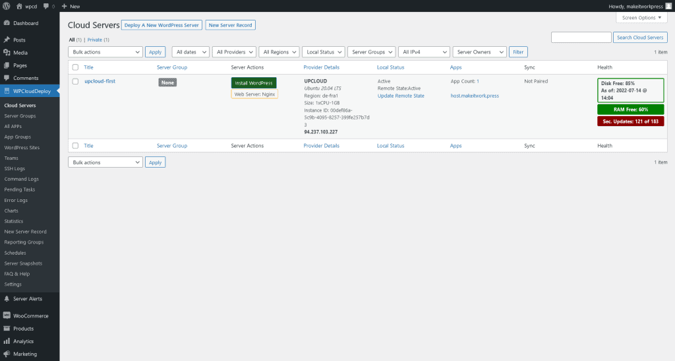This screenshot has width=675, height=361.
Task: Open Command Logs submenu item
Action: pos(22,179)
